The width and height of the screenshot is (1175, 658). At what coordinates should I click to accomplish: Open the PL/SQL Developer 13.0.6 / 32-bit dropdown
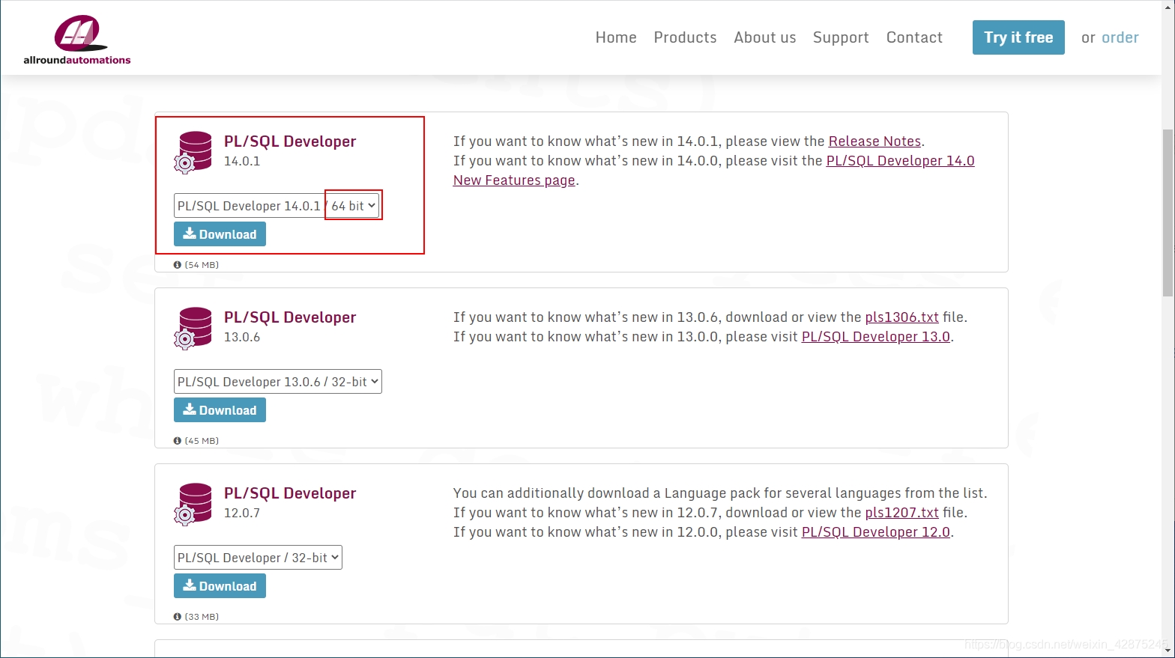(277, 382)
